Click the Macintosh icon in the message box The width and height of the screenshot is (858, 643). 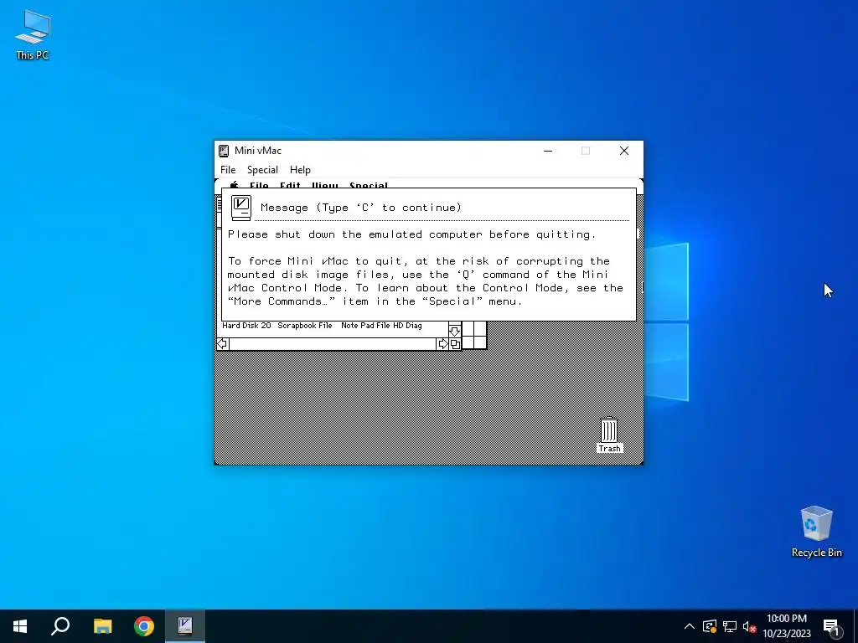click(241, 208)
